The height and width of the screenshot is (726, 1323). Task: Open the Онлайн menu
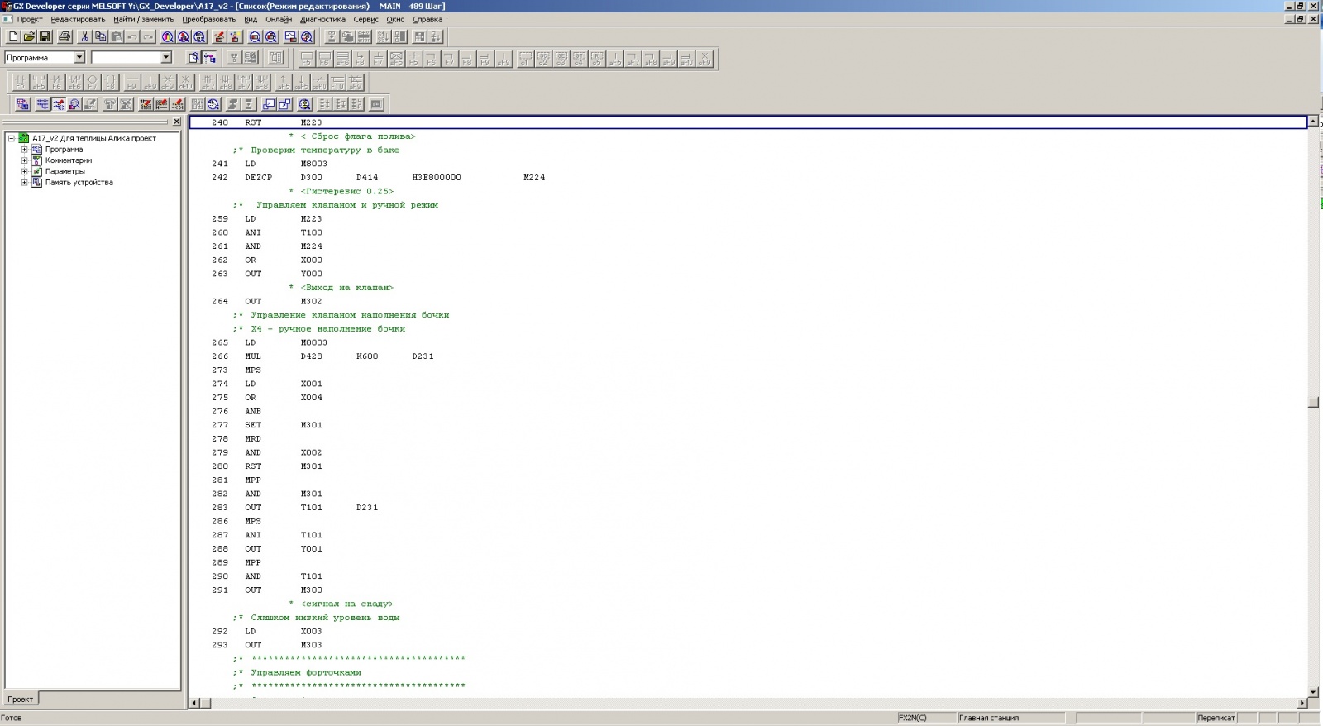point(279,19)
